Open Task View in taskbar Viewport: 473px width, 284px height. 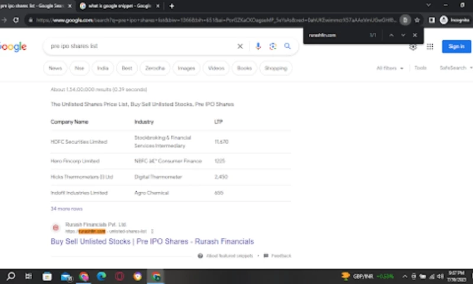tap(28, 276)
